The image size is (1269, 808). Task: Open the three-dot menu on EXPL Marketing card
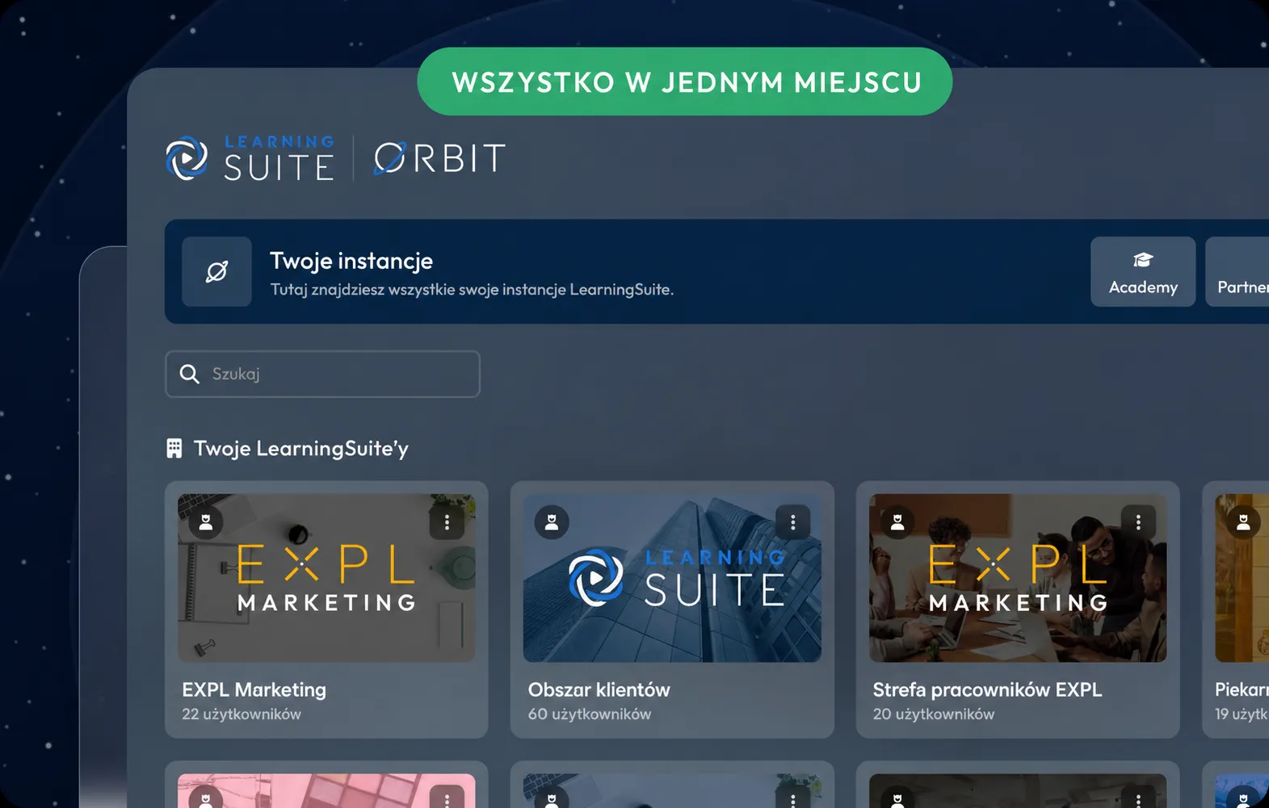coord(447,522)
